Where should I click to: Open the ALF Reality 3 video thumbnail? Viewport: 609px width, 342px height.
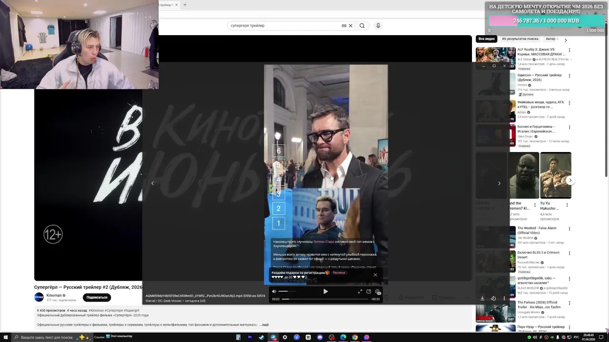click(x=495, y=57)
